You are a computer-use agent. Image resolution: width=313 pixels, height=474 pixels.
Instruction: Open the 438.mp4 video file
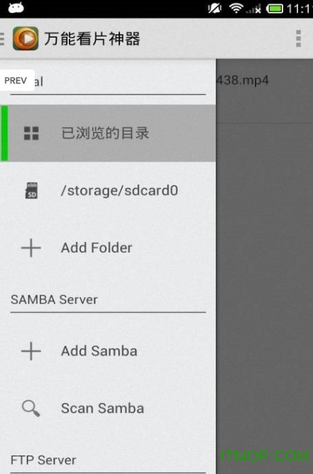pos(243,80)
